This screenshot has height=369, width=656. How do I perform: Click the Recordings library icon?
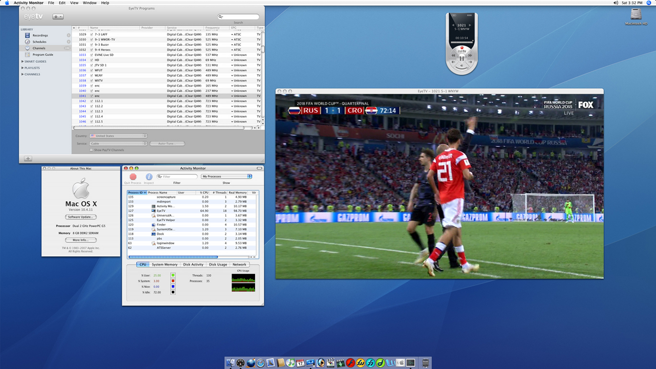[x=27, y=35]
